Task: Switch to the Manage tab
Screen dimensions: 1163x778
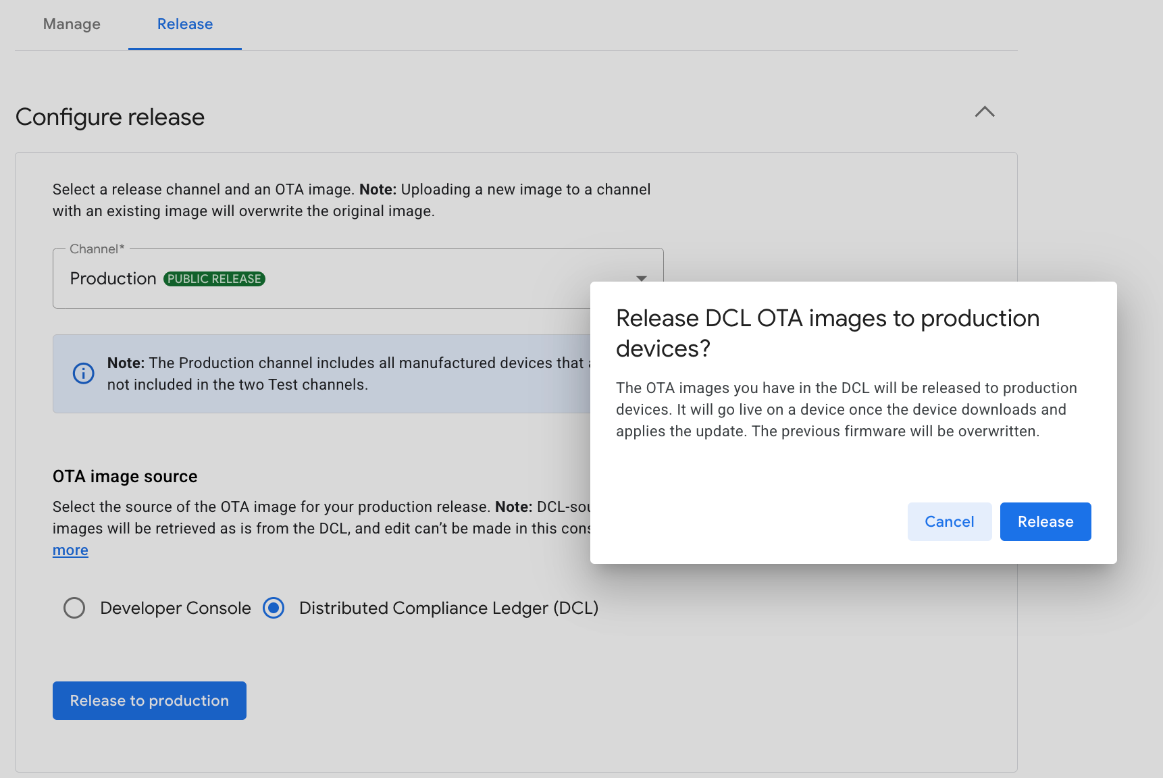Action: tap(72, 24)
